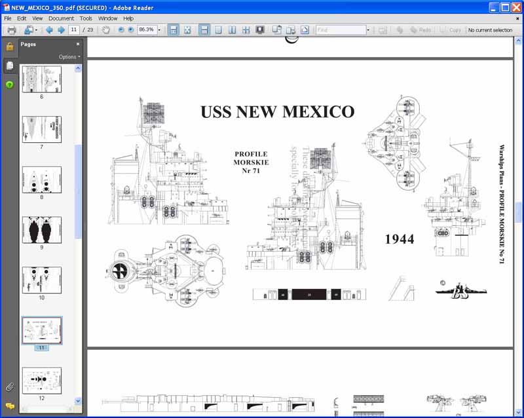The width and height of the screenshot is (524, 418).
Task: Switch to the single page layout
Action: point(218,30)
